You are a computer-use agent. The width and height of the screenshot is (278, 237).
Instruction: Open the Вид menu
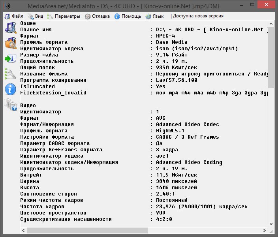tap(36, 16)
